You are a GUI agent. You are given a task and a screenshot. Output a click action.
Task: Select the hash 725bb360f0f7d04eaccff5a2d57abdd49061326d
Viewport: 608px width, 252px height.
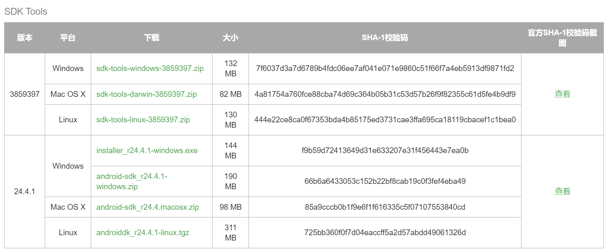[x=385, y=233]
